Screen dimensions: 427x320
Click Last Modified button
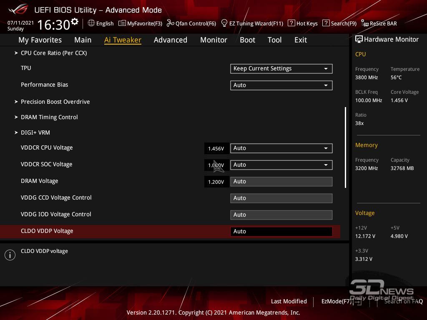[289, 301]
